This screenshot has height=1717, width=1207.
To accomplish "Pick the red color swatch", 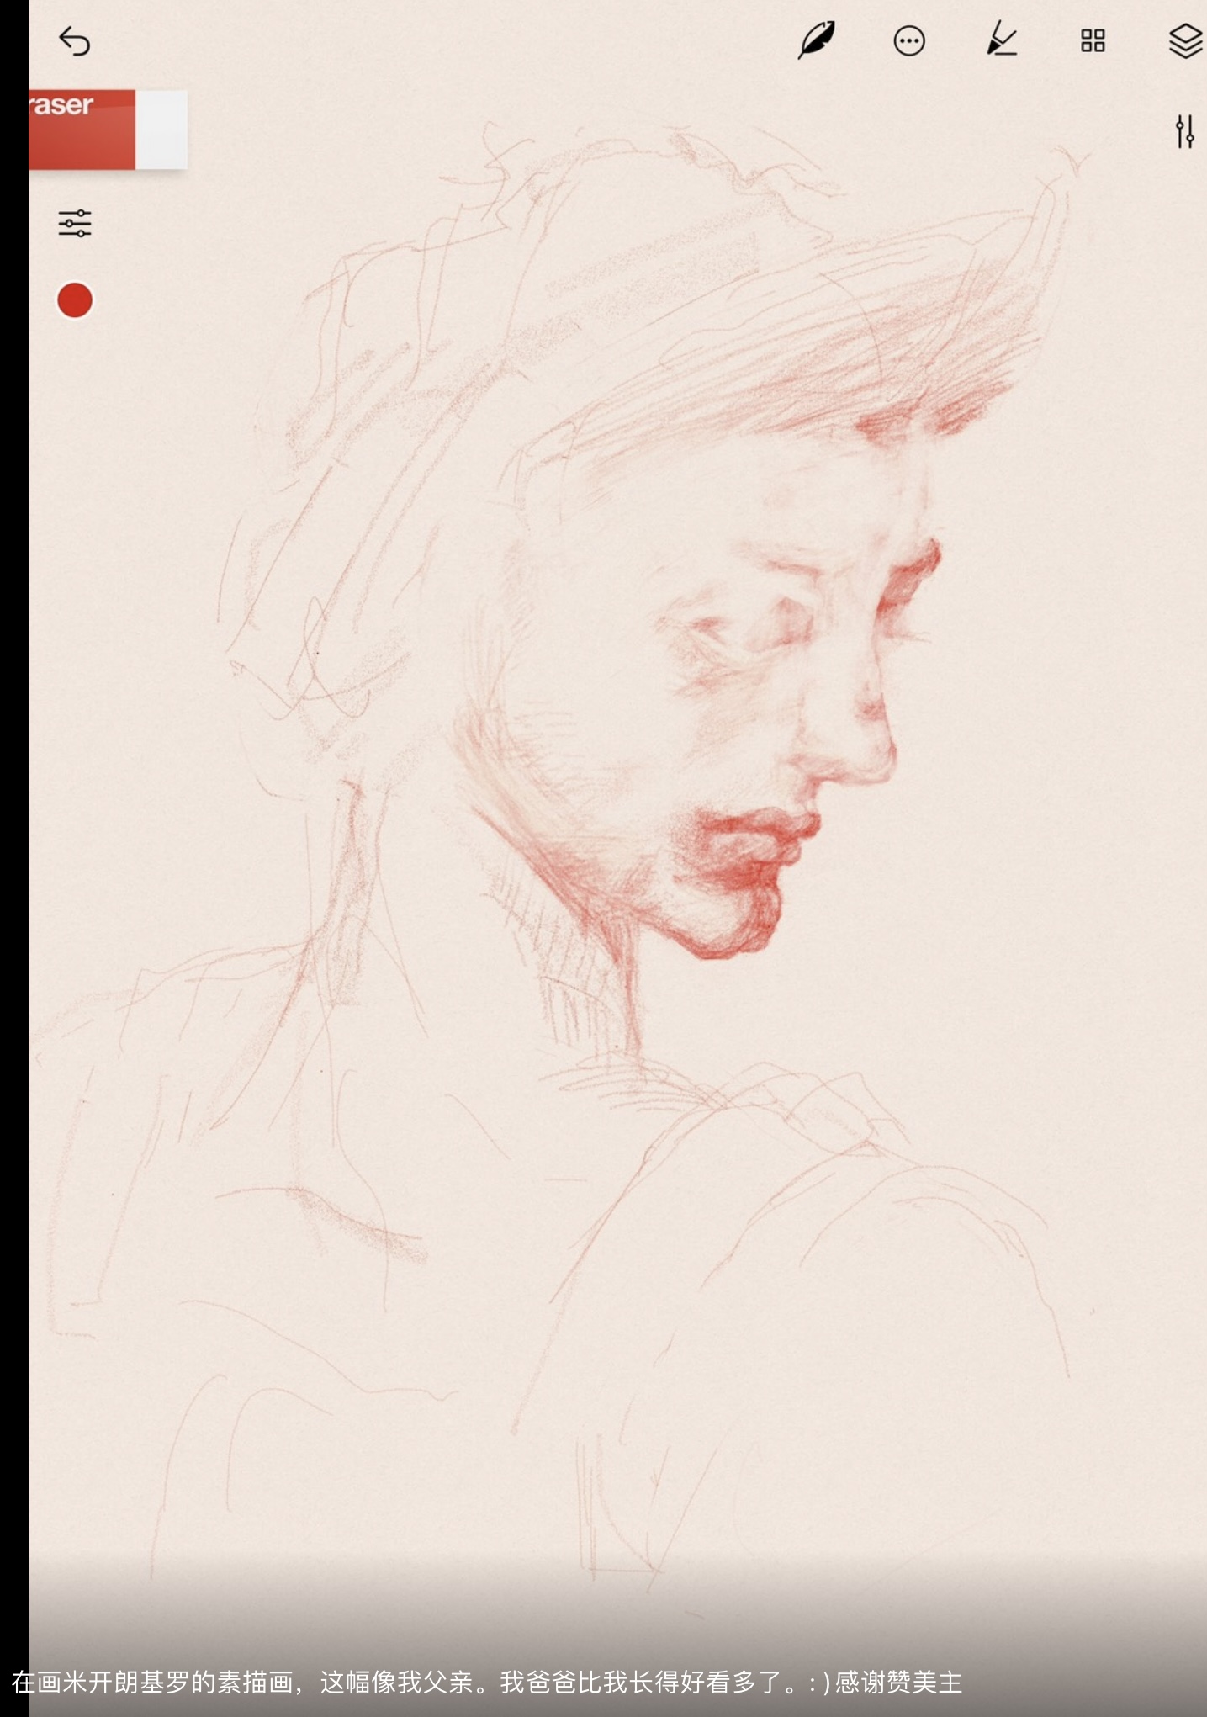I will [75, 300].
